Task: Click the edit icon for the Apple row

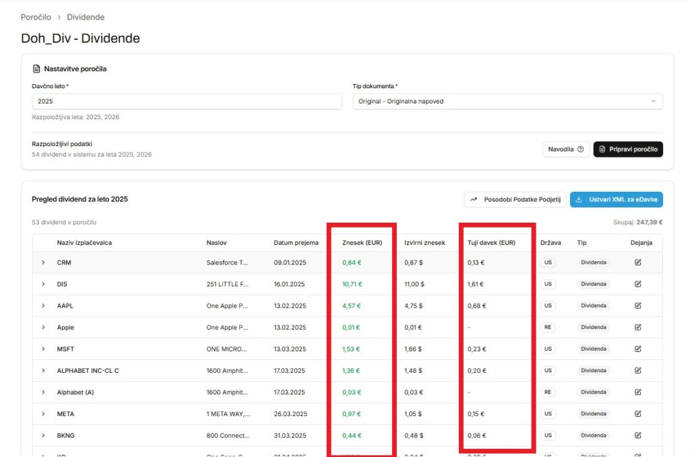Action: point(637,327)
